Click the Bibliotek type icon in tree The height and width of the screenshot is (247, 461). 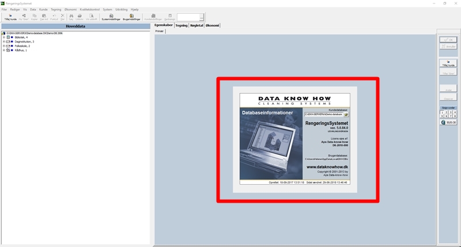tap(8, 37)
